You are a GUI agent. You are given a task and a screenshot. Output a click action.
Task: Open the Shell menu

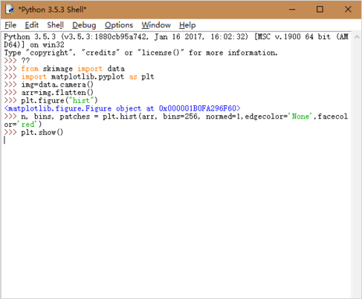click(x=55, y=25)
